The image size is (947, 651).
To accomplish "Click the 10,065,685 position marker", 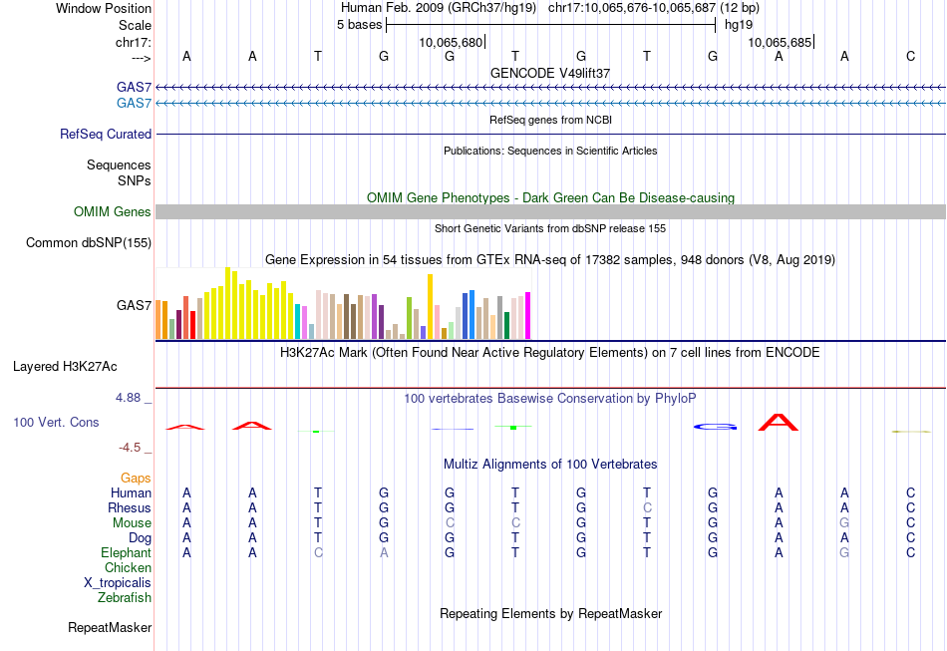I will (x=781, y=42).
